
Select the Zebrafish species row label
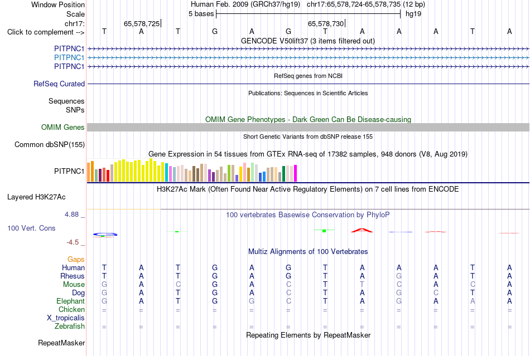click(69, 326)
